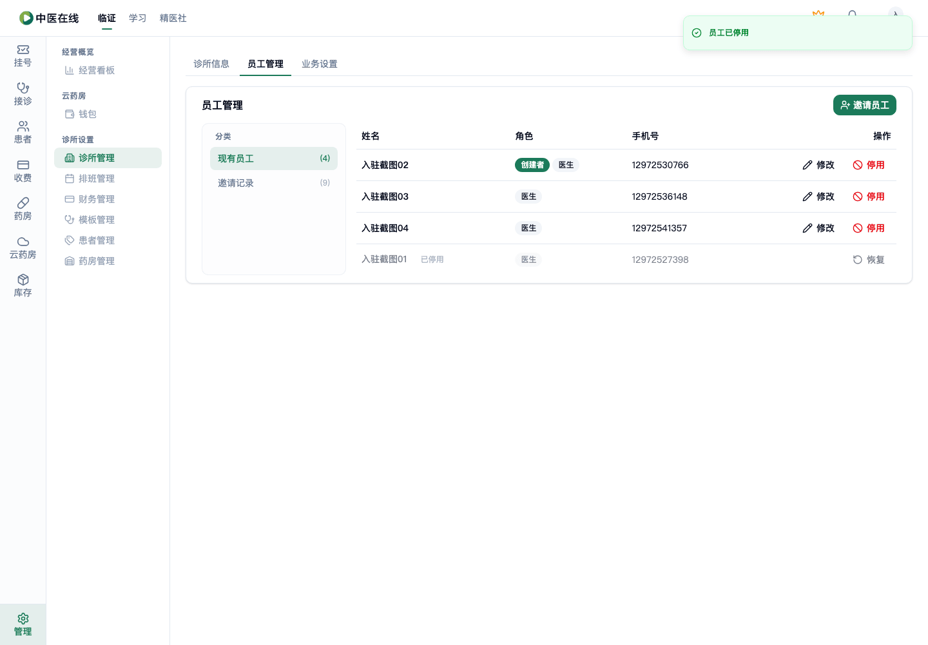
Task: Open the 精医社 top navigation item
Action: (x=173, y=18)
